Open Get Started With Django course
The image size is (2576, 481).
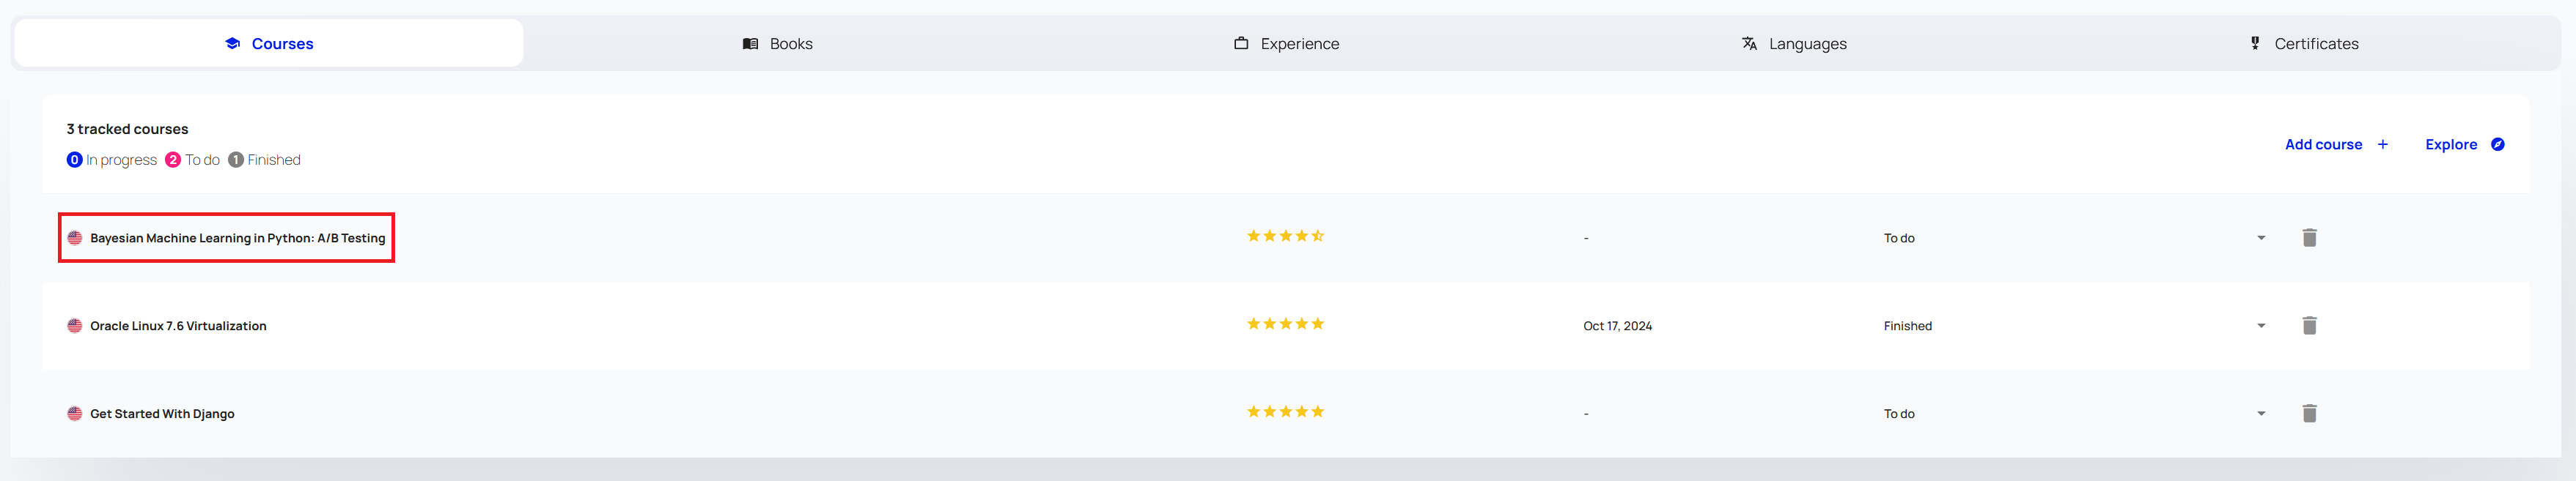[162, 413]
